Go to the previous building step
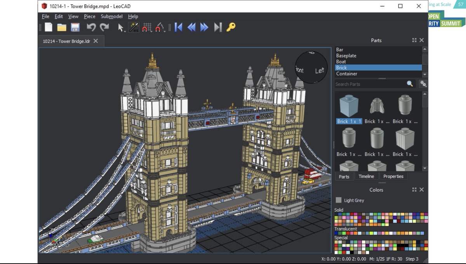The width and height of the screenshot is (466, 264). [x=191, y=27]
